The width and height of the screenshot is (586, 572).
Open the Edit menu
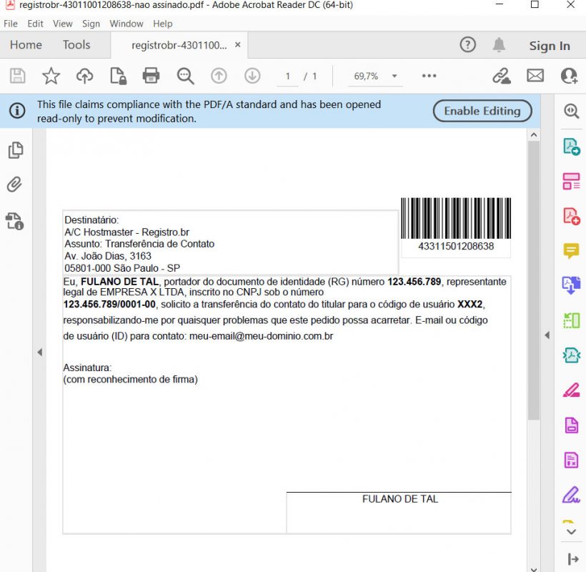coord(34,24)
